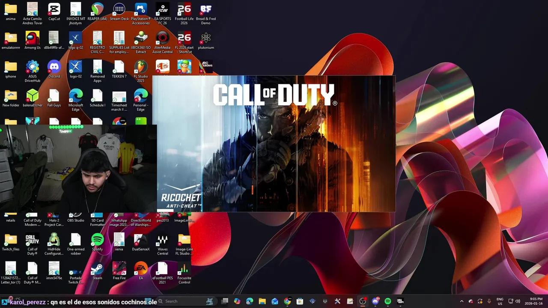Screen dimensions: 548x308
Task: Select the SD Card Formatter shortcut
Action: [98, 219]
